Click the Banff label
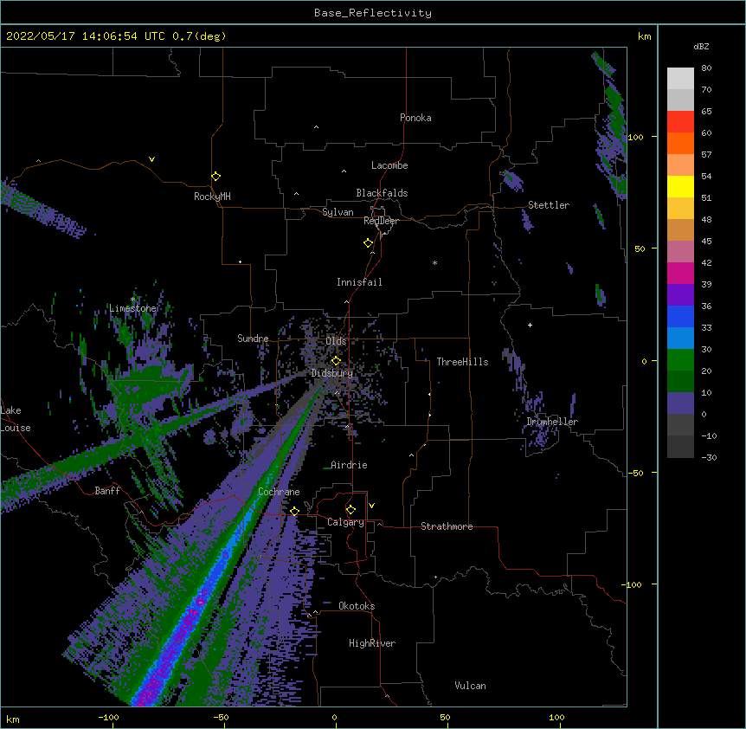The image size is (746, 729). coord(107,491)
